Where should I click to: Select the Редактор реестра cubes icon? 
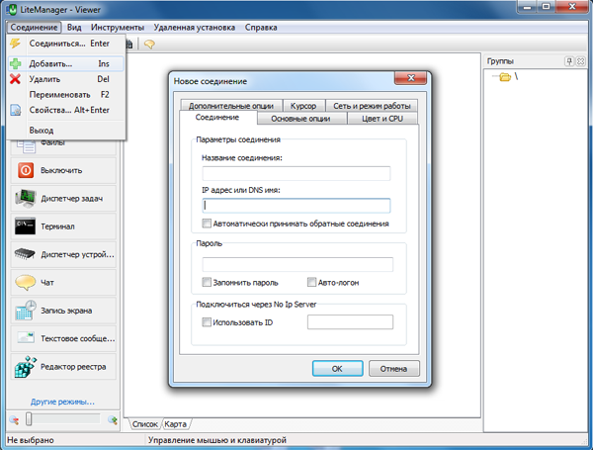[26, 366]
